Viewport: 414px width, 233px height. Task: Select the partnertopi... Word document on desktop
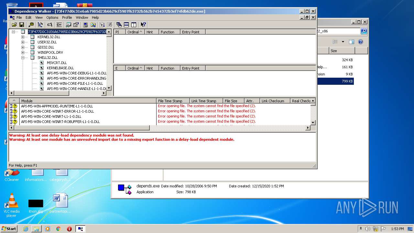60,204
